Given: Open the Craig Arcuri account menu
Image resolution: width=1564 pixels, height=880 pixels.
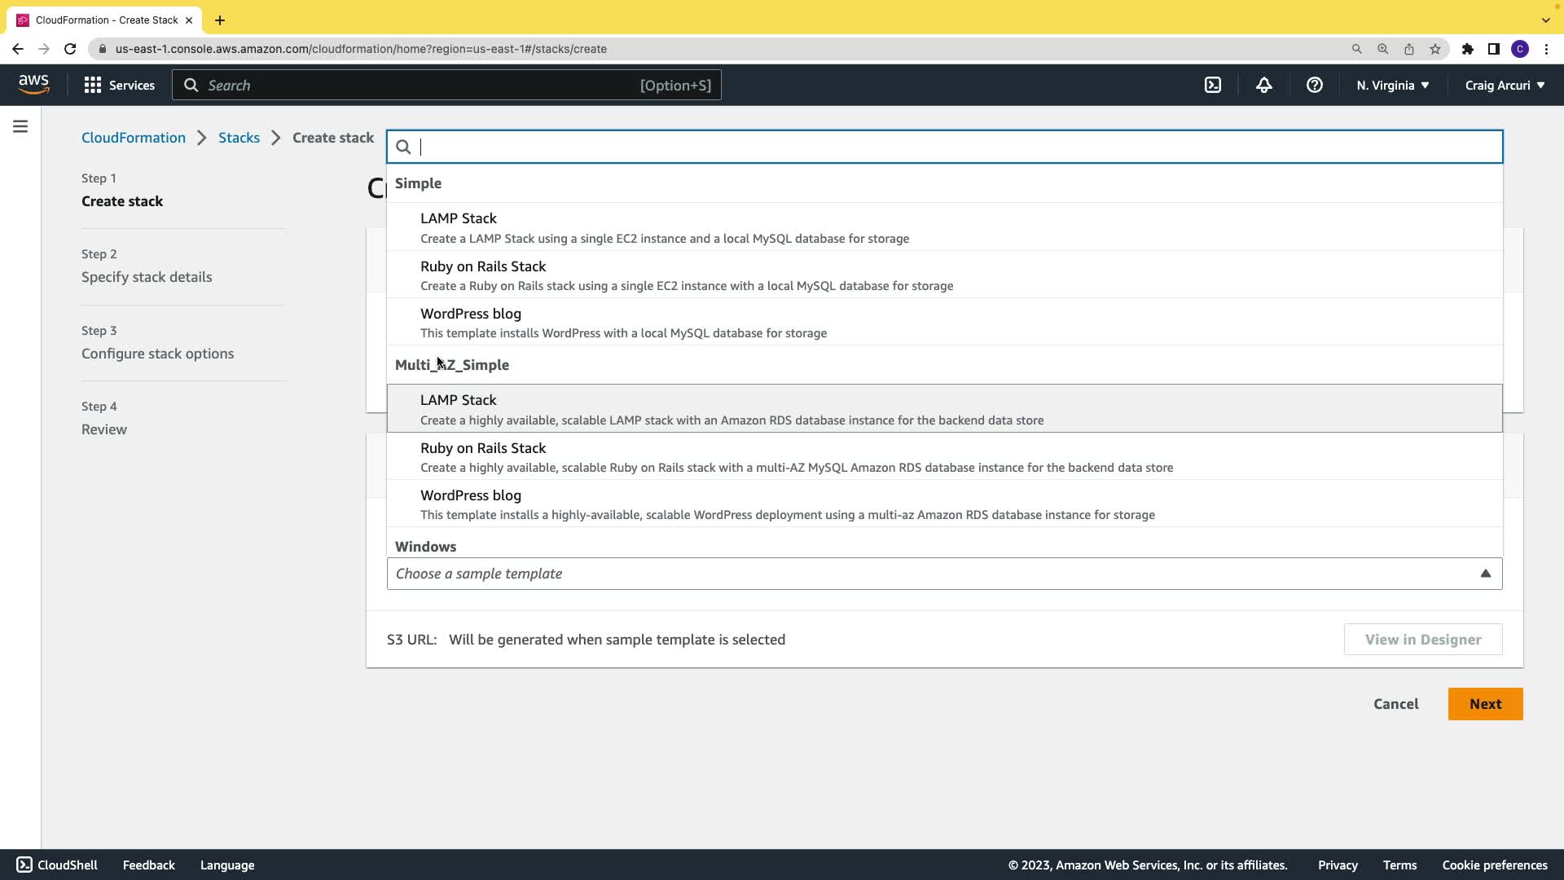Looking at the screenshot, I should pos(1504,85).
